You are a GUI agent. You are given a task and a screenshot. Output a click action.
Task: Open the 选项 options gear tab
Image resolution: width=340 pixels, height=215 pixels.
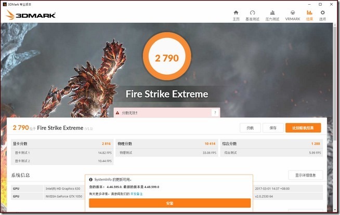click(x=322, y=16)
